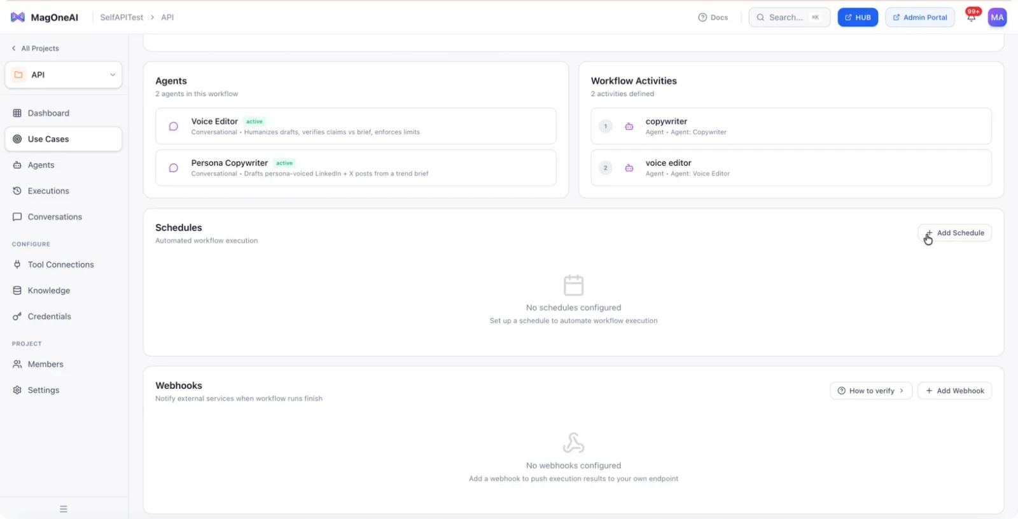Open the voice editor activity row
Screen dimensions: 1018x519
click(791, 168)
